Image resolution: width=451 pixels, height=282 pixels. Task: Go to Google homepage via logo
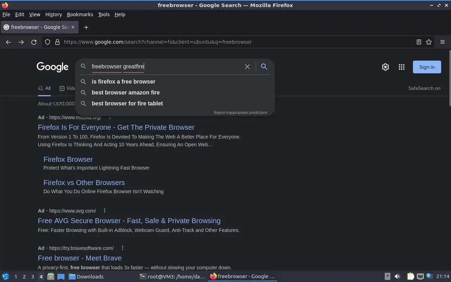[52, 67]
